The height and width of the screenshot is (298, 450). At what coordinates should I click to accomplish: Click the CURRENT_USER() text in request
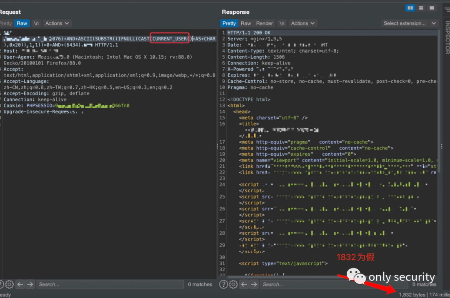(x=171, y=39)
